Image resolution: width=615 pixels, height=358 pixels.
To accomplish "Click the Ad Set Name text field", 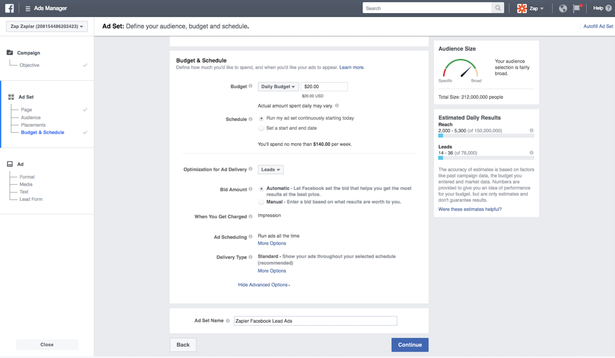I will coord(316,321).
